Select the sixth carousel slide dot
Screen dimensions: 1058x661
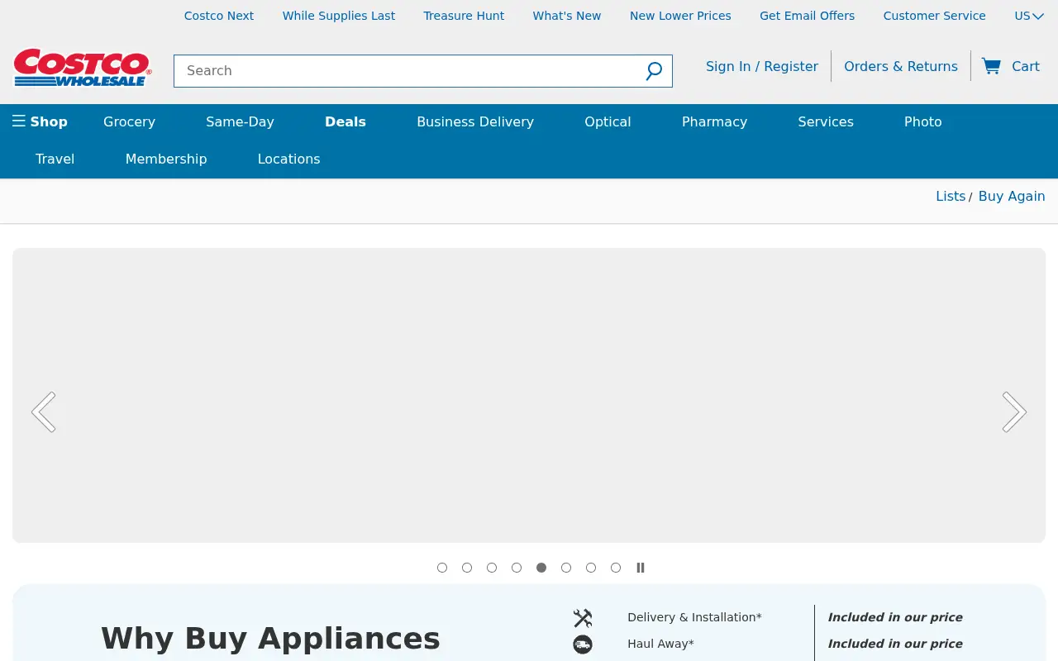tap(566, 568)
